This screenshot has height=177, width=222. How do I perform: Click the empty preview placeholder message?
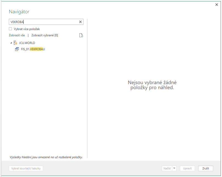pos(152,85)
